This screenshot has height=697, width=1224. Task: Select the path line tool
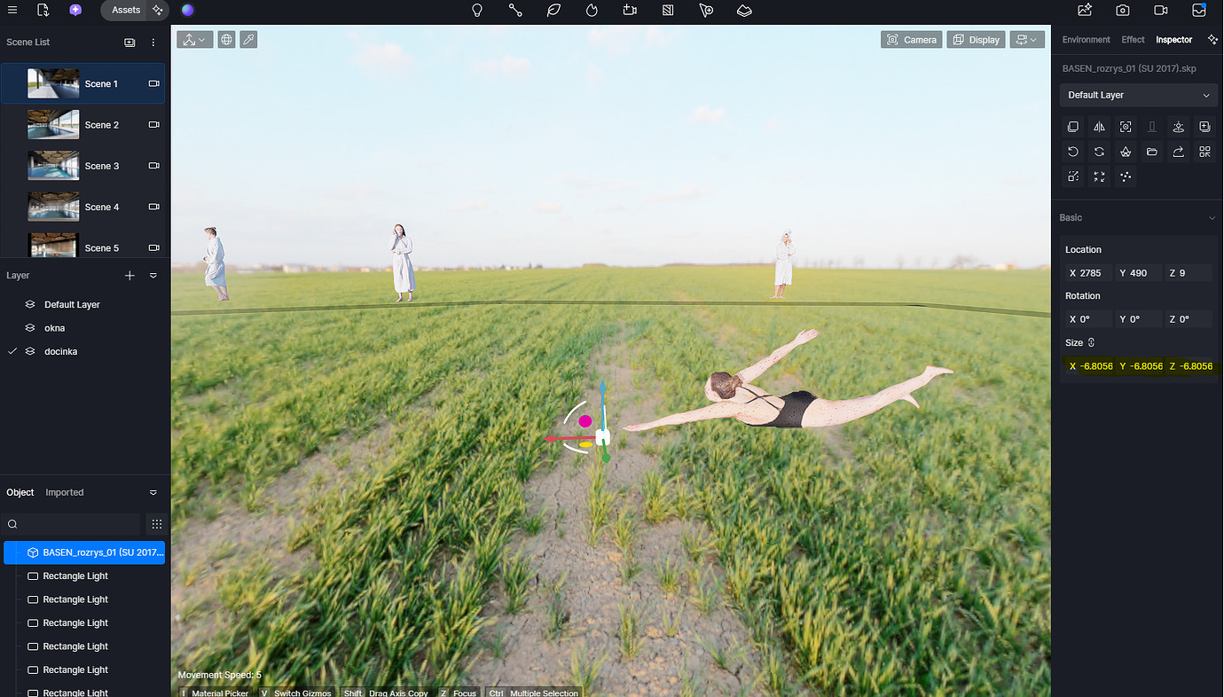[515, 10]
